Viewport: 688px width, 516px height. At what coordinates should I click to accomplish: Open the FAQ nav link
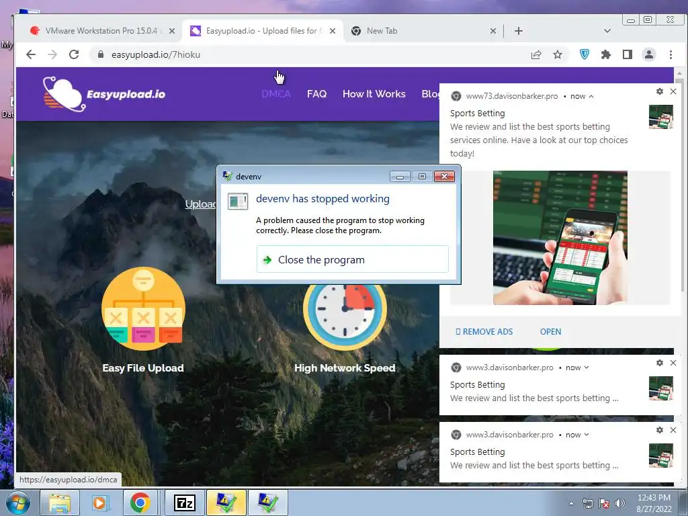[317, 94]
